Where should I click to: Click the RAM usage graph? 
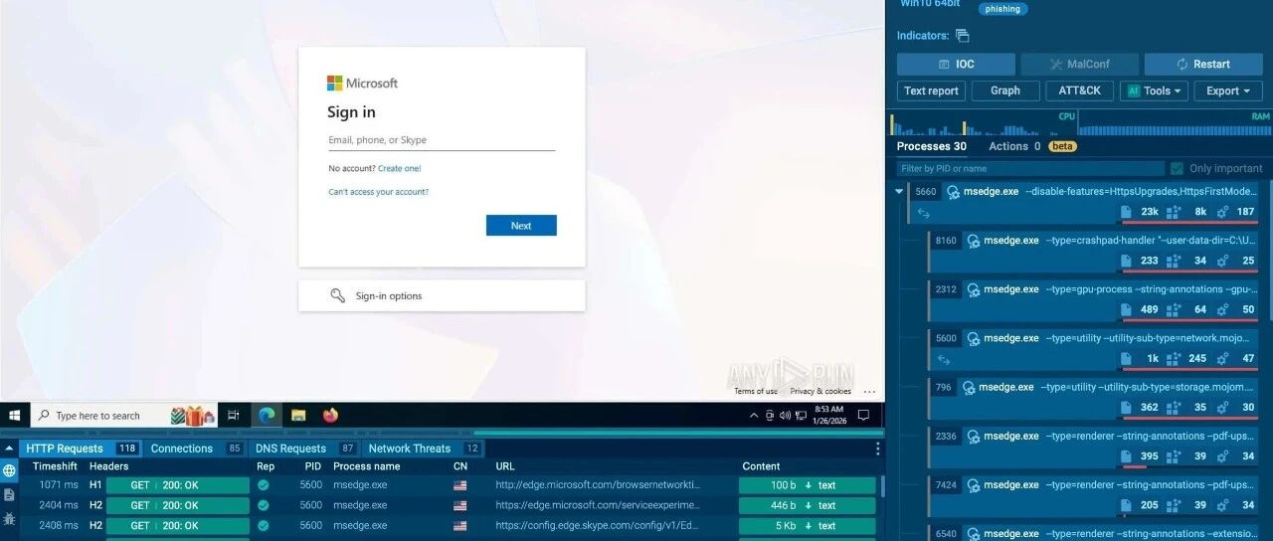(1175, 123)
